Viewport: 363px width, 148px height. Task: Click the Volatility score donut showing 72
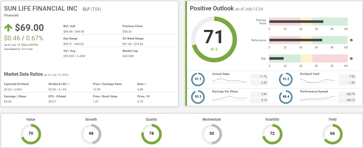(x=272, y=134)
